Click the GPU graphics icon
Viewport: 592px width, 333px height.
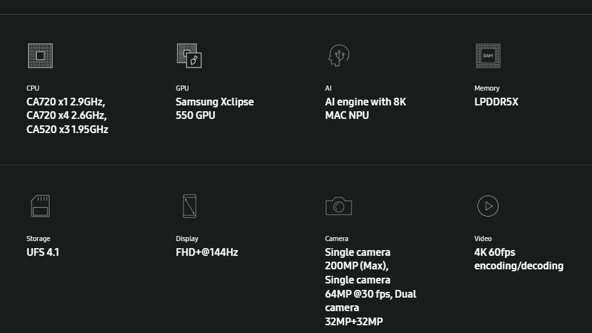(189, 56)
